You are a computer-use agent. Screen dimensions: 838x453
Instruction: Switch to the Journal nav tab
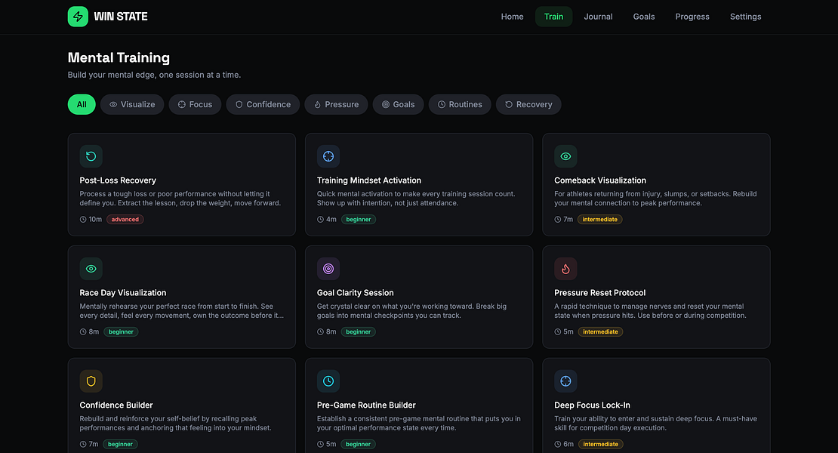point(598,17)
